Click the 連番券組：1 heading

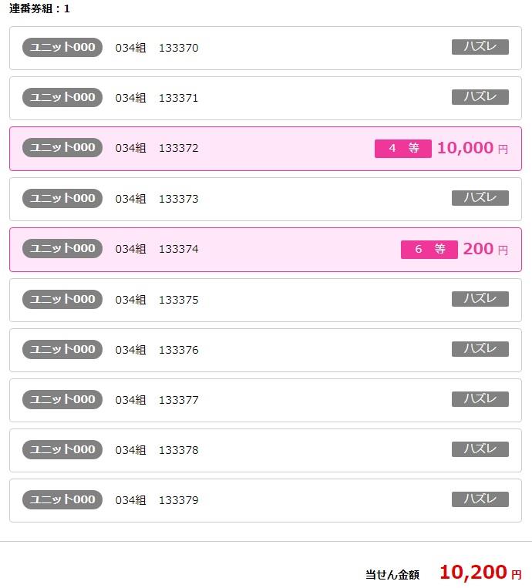[x=39, y=8]
